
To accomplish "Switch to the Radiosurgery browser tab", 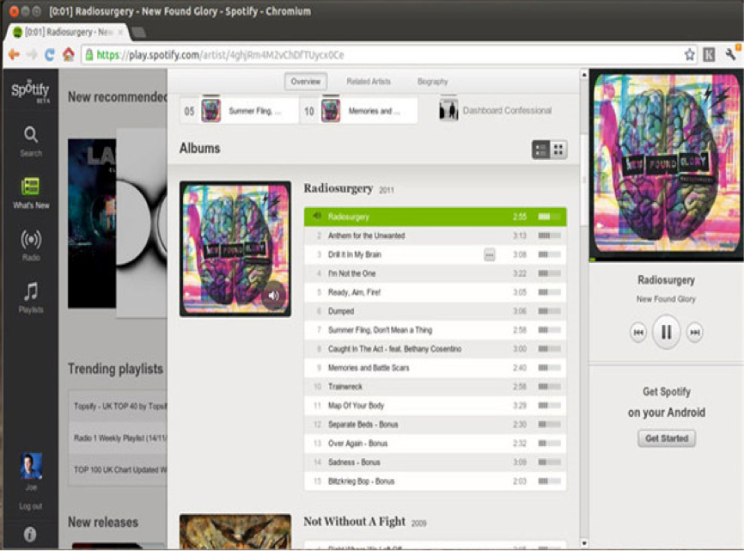I will pos(67,32).
